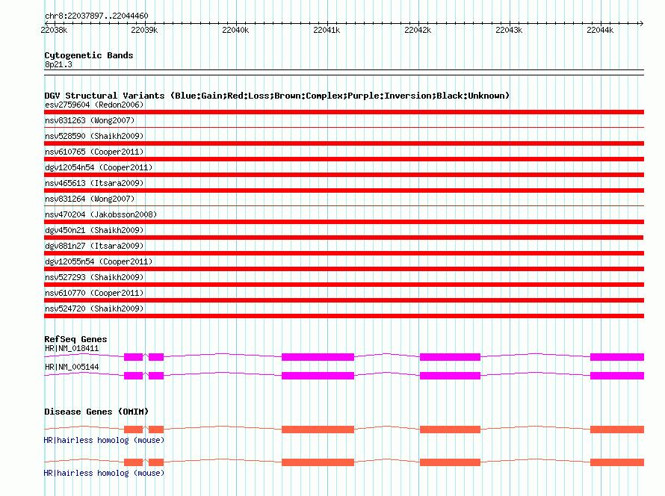This screenshot has height=496, width=665.
Task: Select the HR|NM_005144 transcript label
Action: click(72, 367)
